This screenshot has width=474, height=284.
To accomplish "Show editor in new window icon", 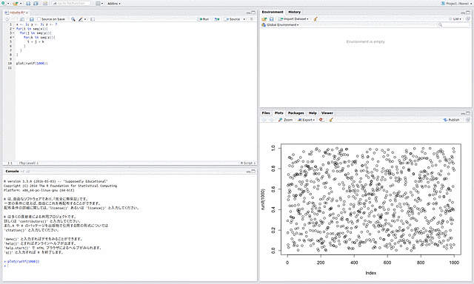I will tap(22, 19).
